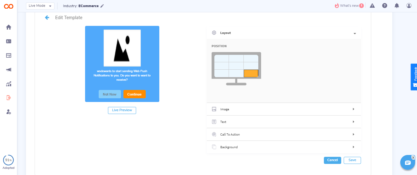The image size is (417, 175).
Task: Click the pencil icon next to ECommerce
Action: [102, 6]
